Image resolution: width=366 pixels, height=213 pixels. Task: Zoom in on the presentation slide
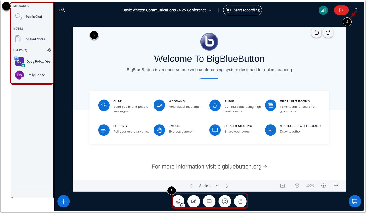323,185
